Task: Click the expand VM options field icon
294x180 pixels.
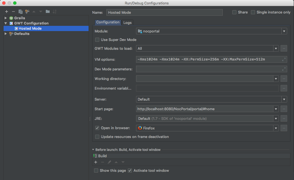Action: (284, 59)
